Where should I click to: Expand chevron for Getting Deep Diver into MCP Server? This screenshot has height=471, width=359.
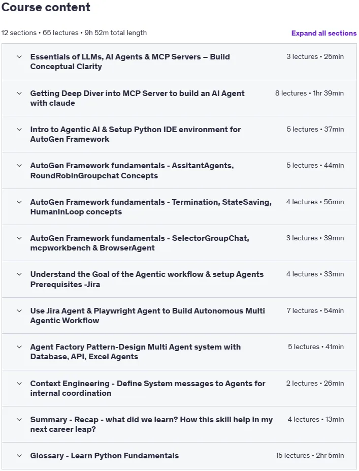tap(19, 93)
